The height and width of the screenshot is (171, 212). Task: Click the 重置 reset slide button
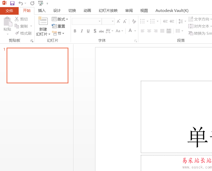coord(59,26)
